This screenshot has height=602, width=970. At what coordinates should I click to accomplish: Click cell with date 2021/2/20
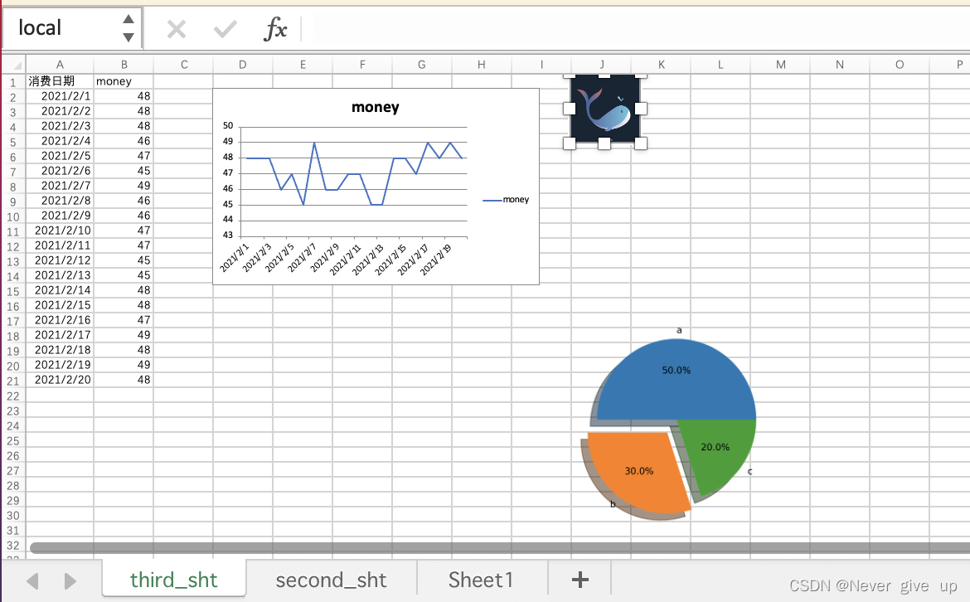60,380
